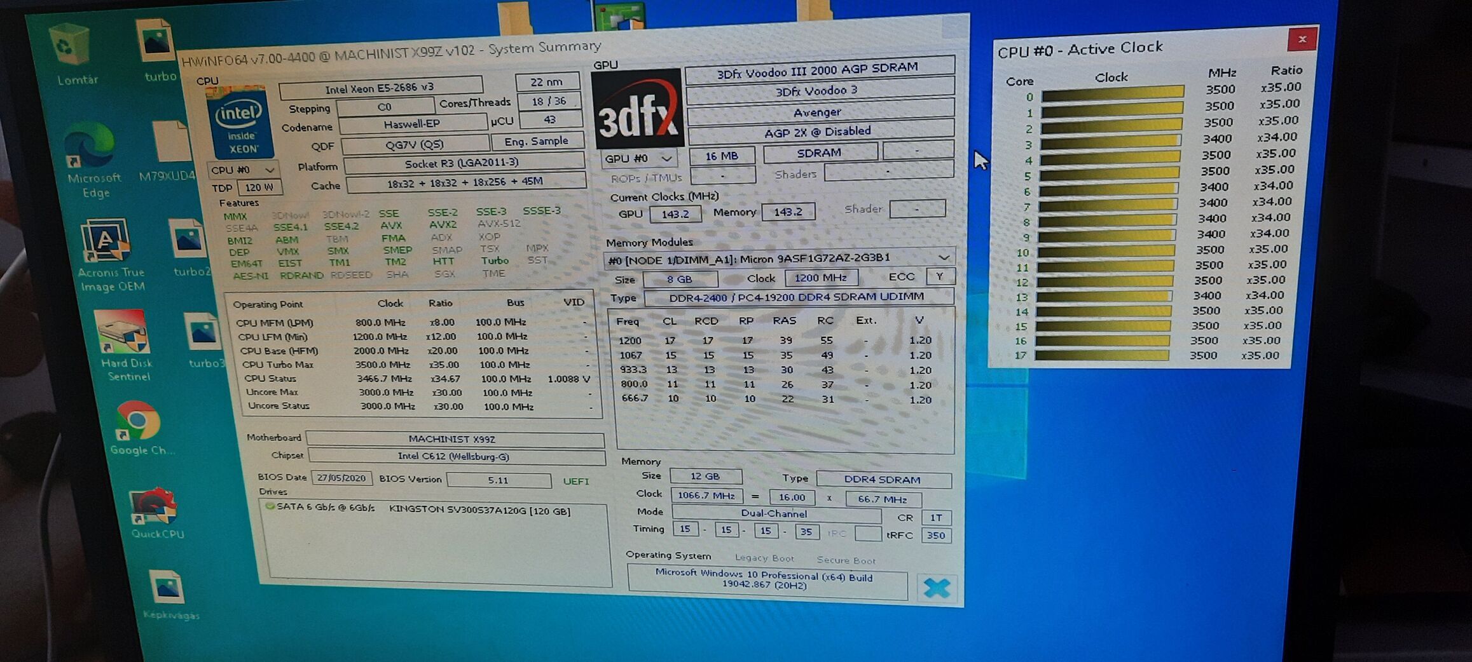The image size is (1472, 662).
Task: Click the BIOS Date 27/05/2020 value
Action: tap(341, 478)
